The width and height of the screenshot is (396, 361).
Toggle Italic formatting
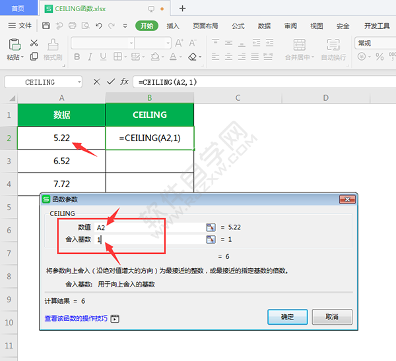pos(90,57)
